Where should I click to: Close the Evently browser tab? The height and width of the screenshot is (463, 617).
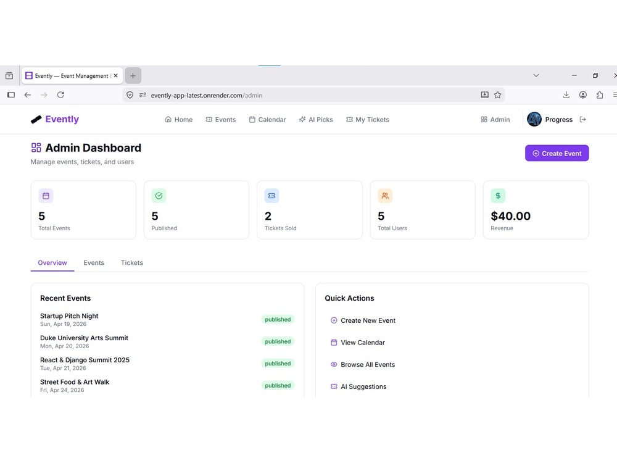[x=116, y=75]
